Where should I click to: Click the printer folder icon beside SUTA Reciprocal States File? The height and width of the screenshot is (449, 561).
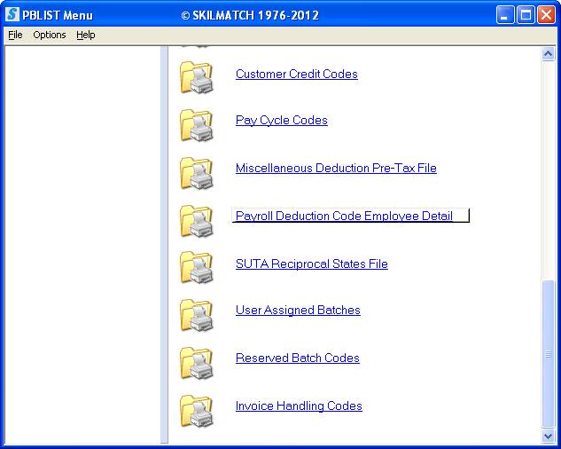197,267
